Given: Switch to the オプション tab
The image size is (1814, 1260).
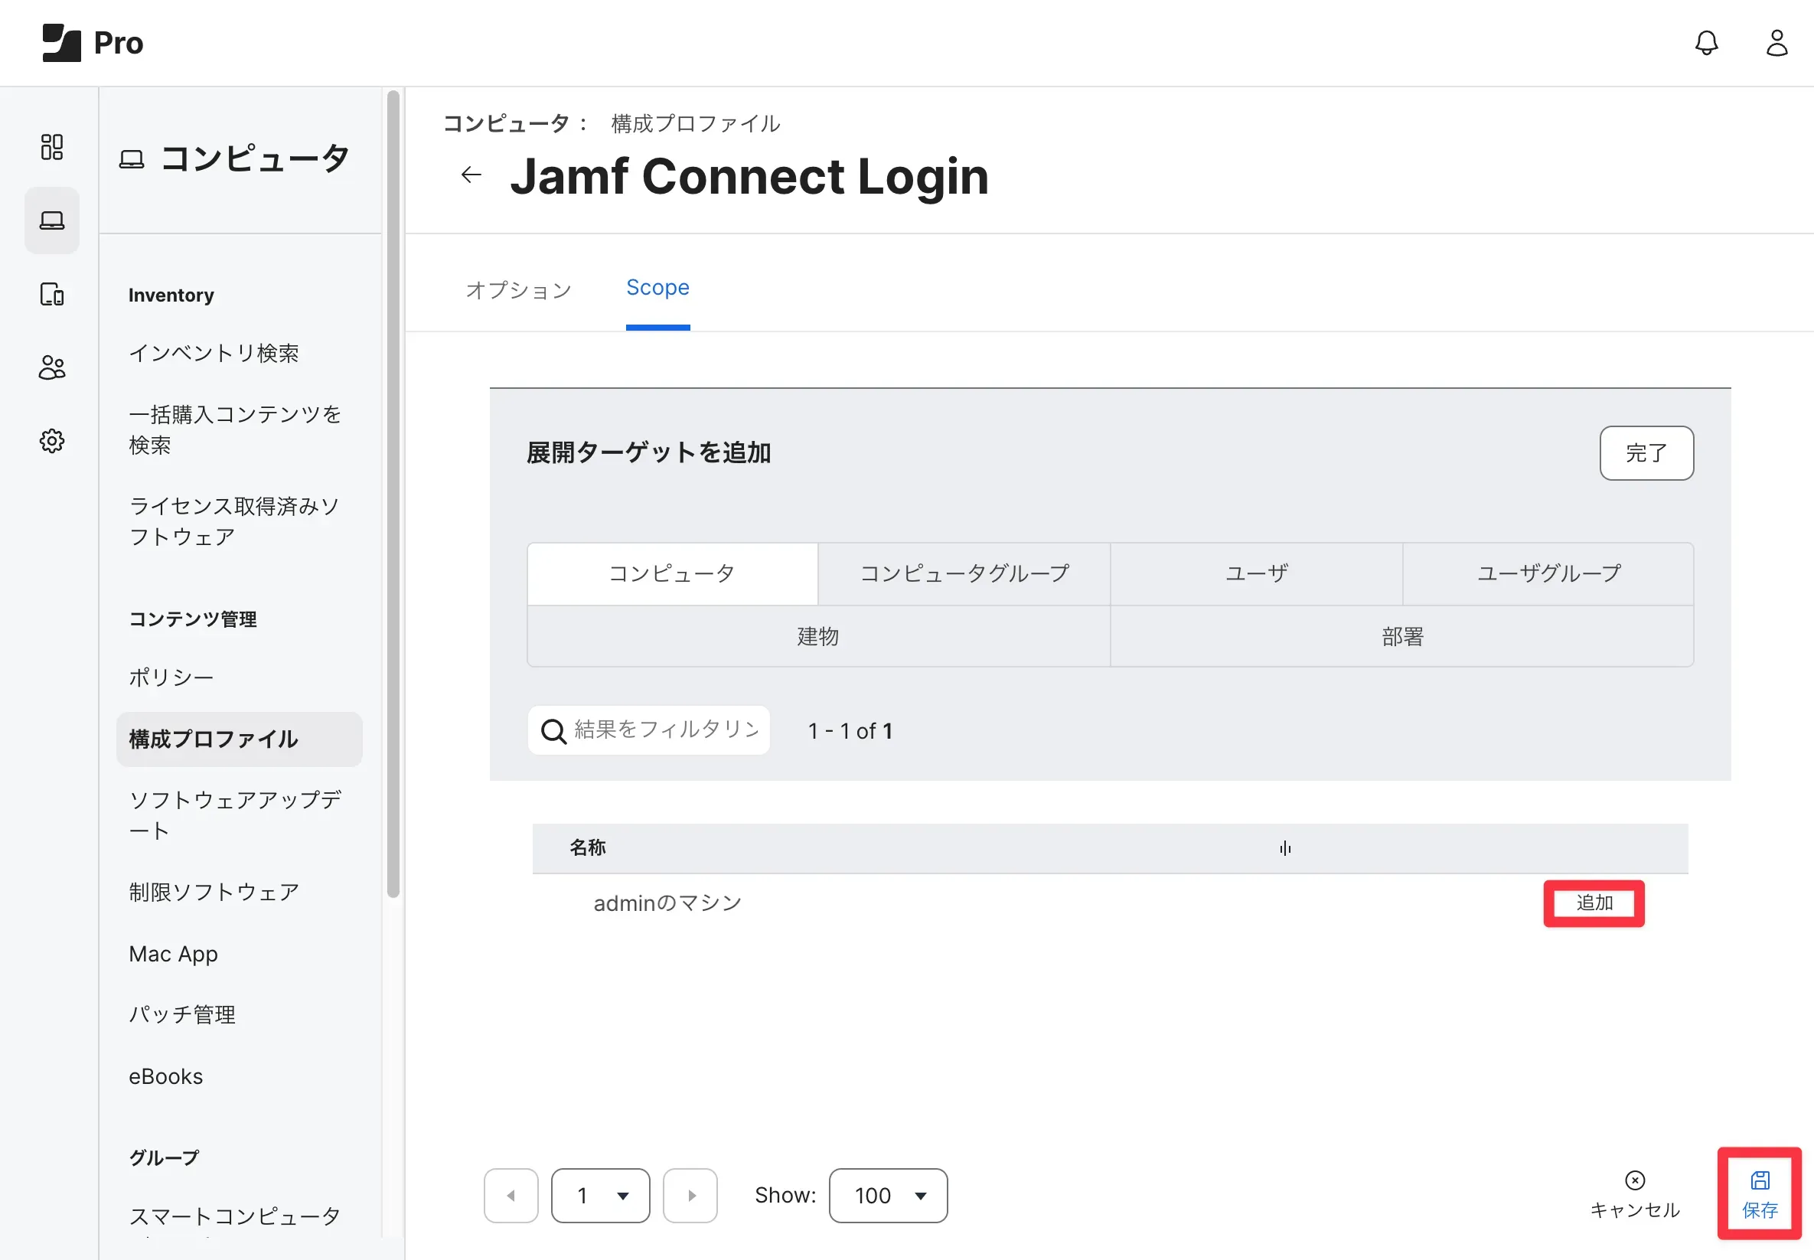Looking at the screenshot, I should tap(519, 289).
